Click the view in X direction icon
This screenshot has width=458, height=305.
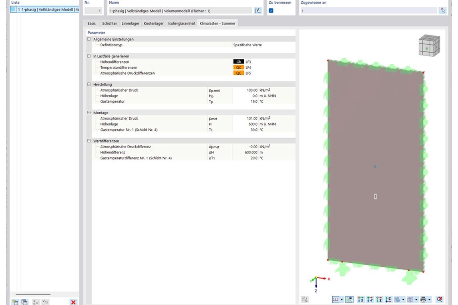click(361, 299)
